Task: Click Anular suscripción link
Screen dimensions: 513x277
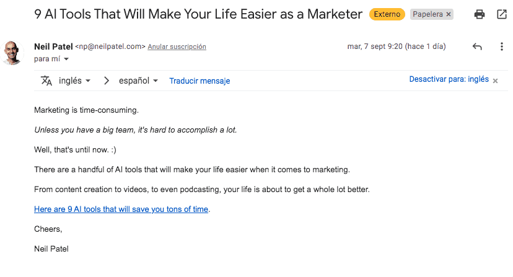Action: tap(177, 46)
